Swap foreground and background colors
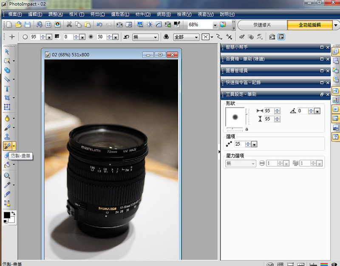The width and height of the screenshot is (340, 266). [x=13, y=213]
